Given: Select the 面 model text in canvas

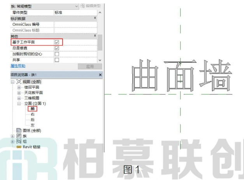Looking at the screenshot, I should coord(180,76).
